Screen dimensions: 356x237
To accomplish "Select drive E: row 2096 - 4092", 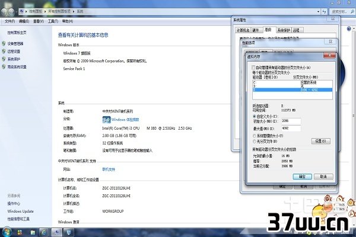I will [x=293, y=90].
